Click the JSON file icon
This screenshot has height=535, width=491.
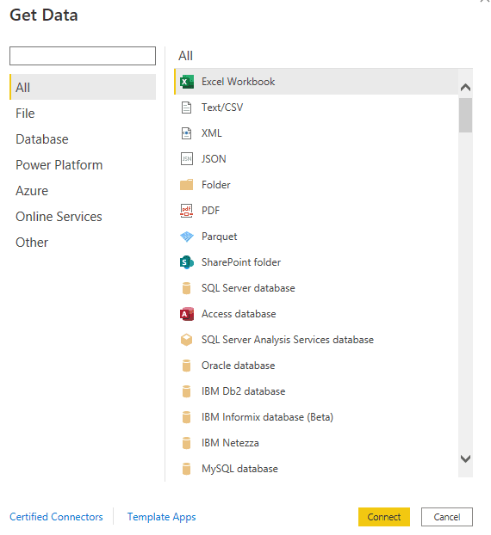[187, 159]
